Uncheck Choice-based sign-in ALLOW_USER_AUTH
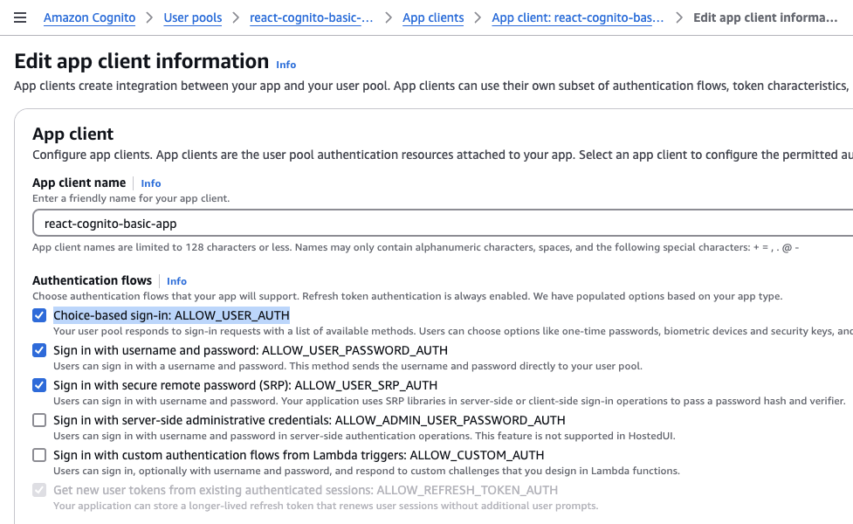Image resolution: width=853 pixels, height=524 pixels. coord(39,315)
